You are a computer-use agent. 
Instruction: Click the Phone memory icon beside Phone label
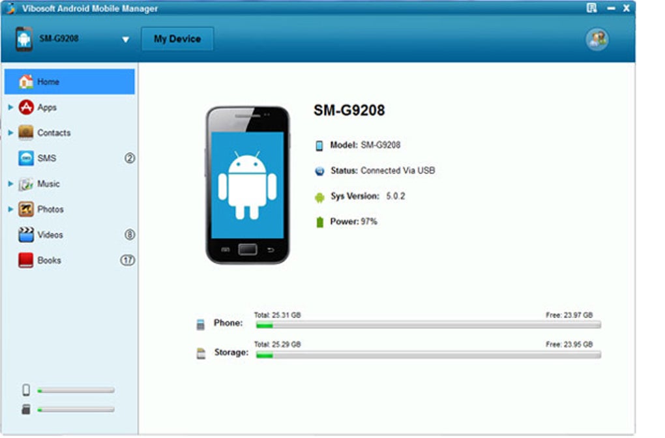point(201,325)
